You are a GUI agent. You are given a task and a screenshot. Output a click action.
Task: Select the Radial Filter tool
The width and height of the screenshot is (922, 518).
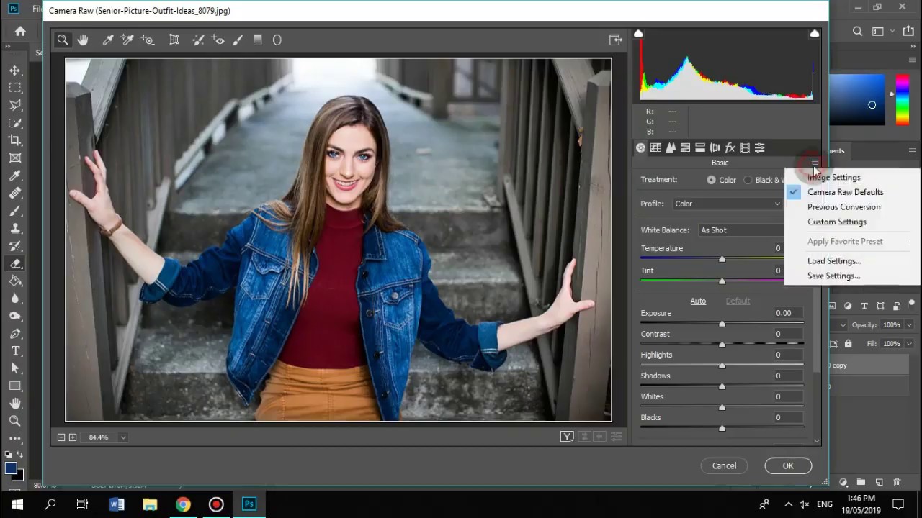(277, 40)
